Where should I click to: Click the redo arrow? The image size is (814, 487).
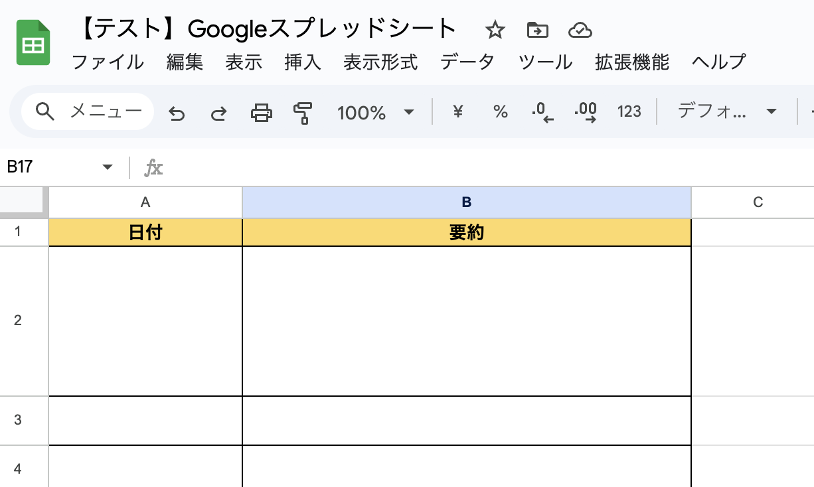click(218, 113)
